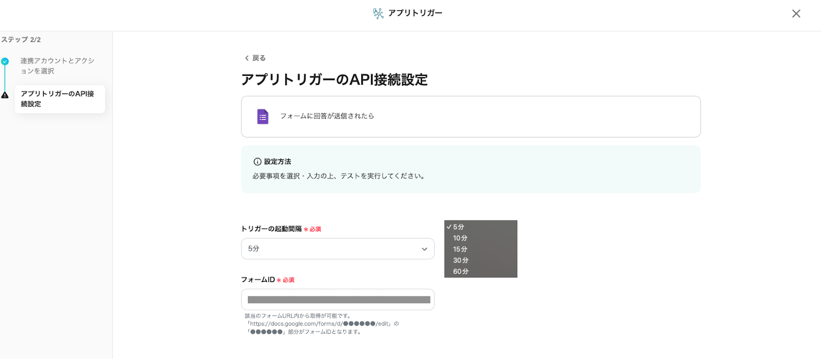Choose 10分 from the interval list
Image resolution: width=821 pixels, height=359 pixels.
click(x=480, y=238)
